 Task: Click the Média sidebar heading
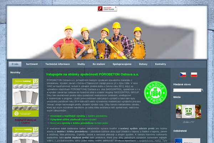[177, 97]
